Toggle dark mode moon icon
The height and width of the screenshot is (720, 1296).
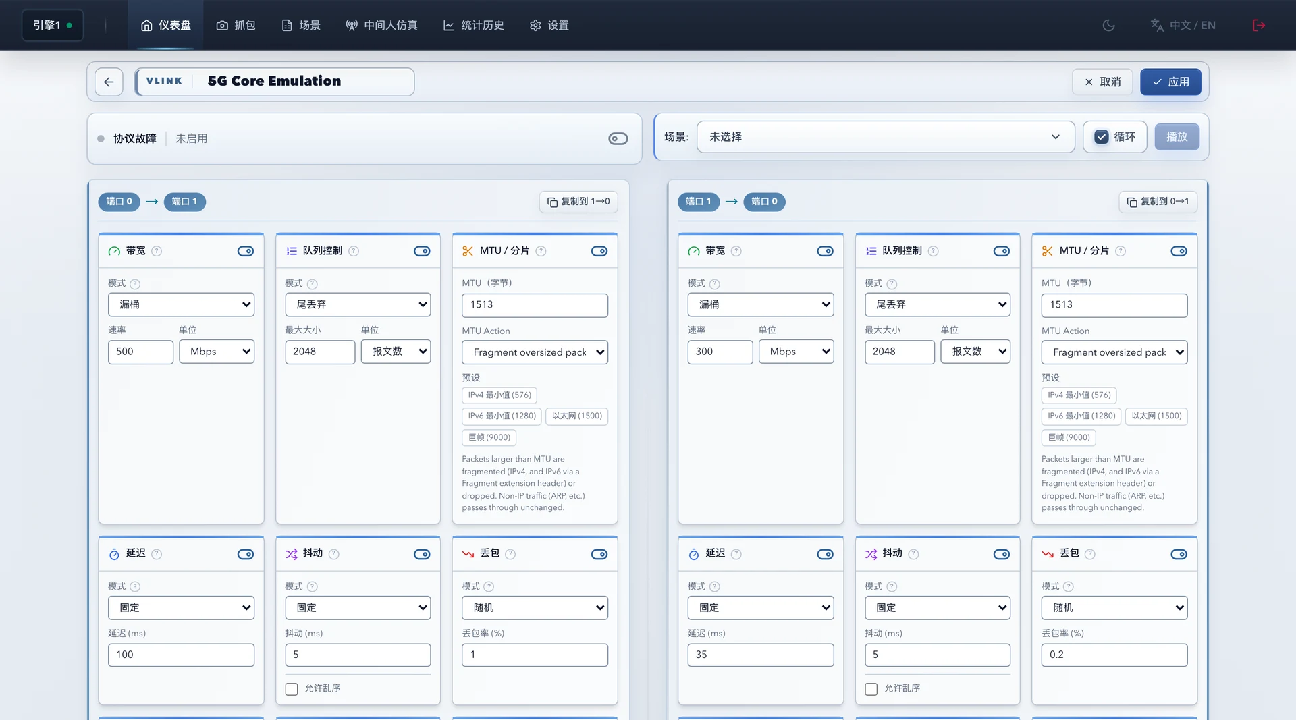pos(1108,25)
